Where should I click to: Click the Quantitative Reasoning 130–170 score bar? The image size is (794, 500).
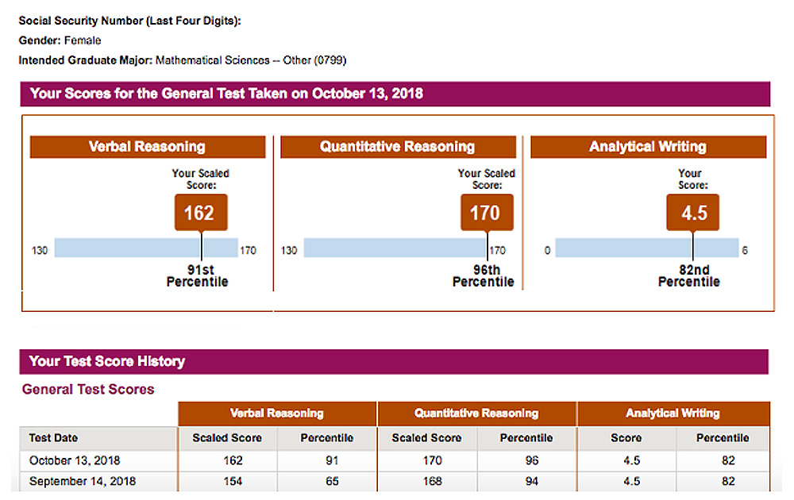(395, 249)
